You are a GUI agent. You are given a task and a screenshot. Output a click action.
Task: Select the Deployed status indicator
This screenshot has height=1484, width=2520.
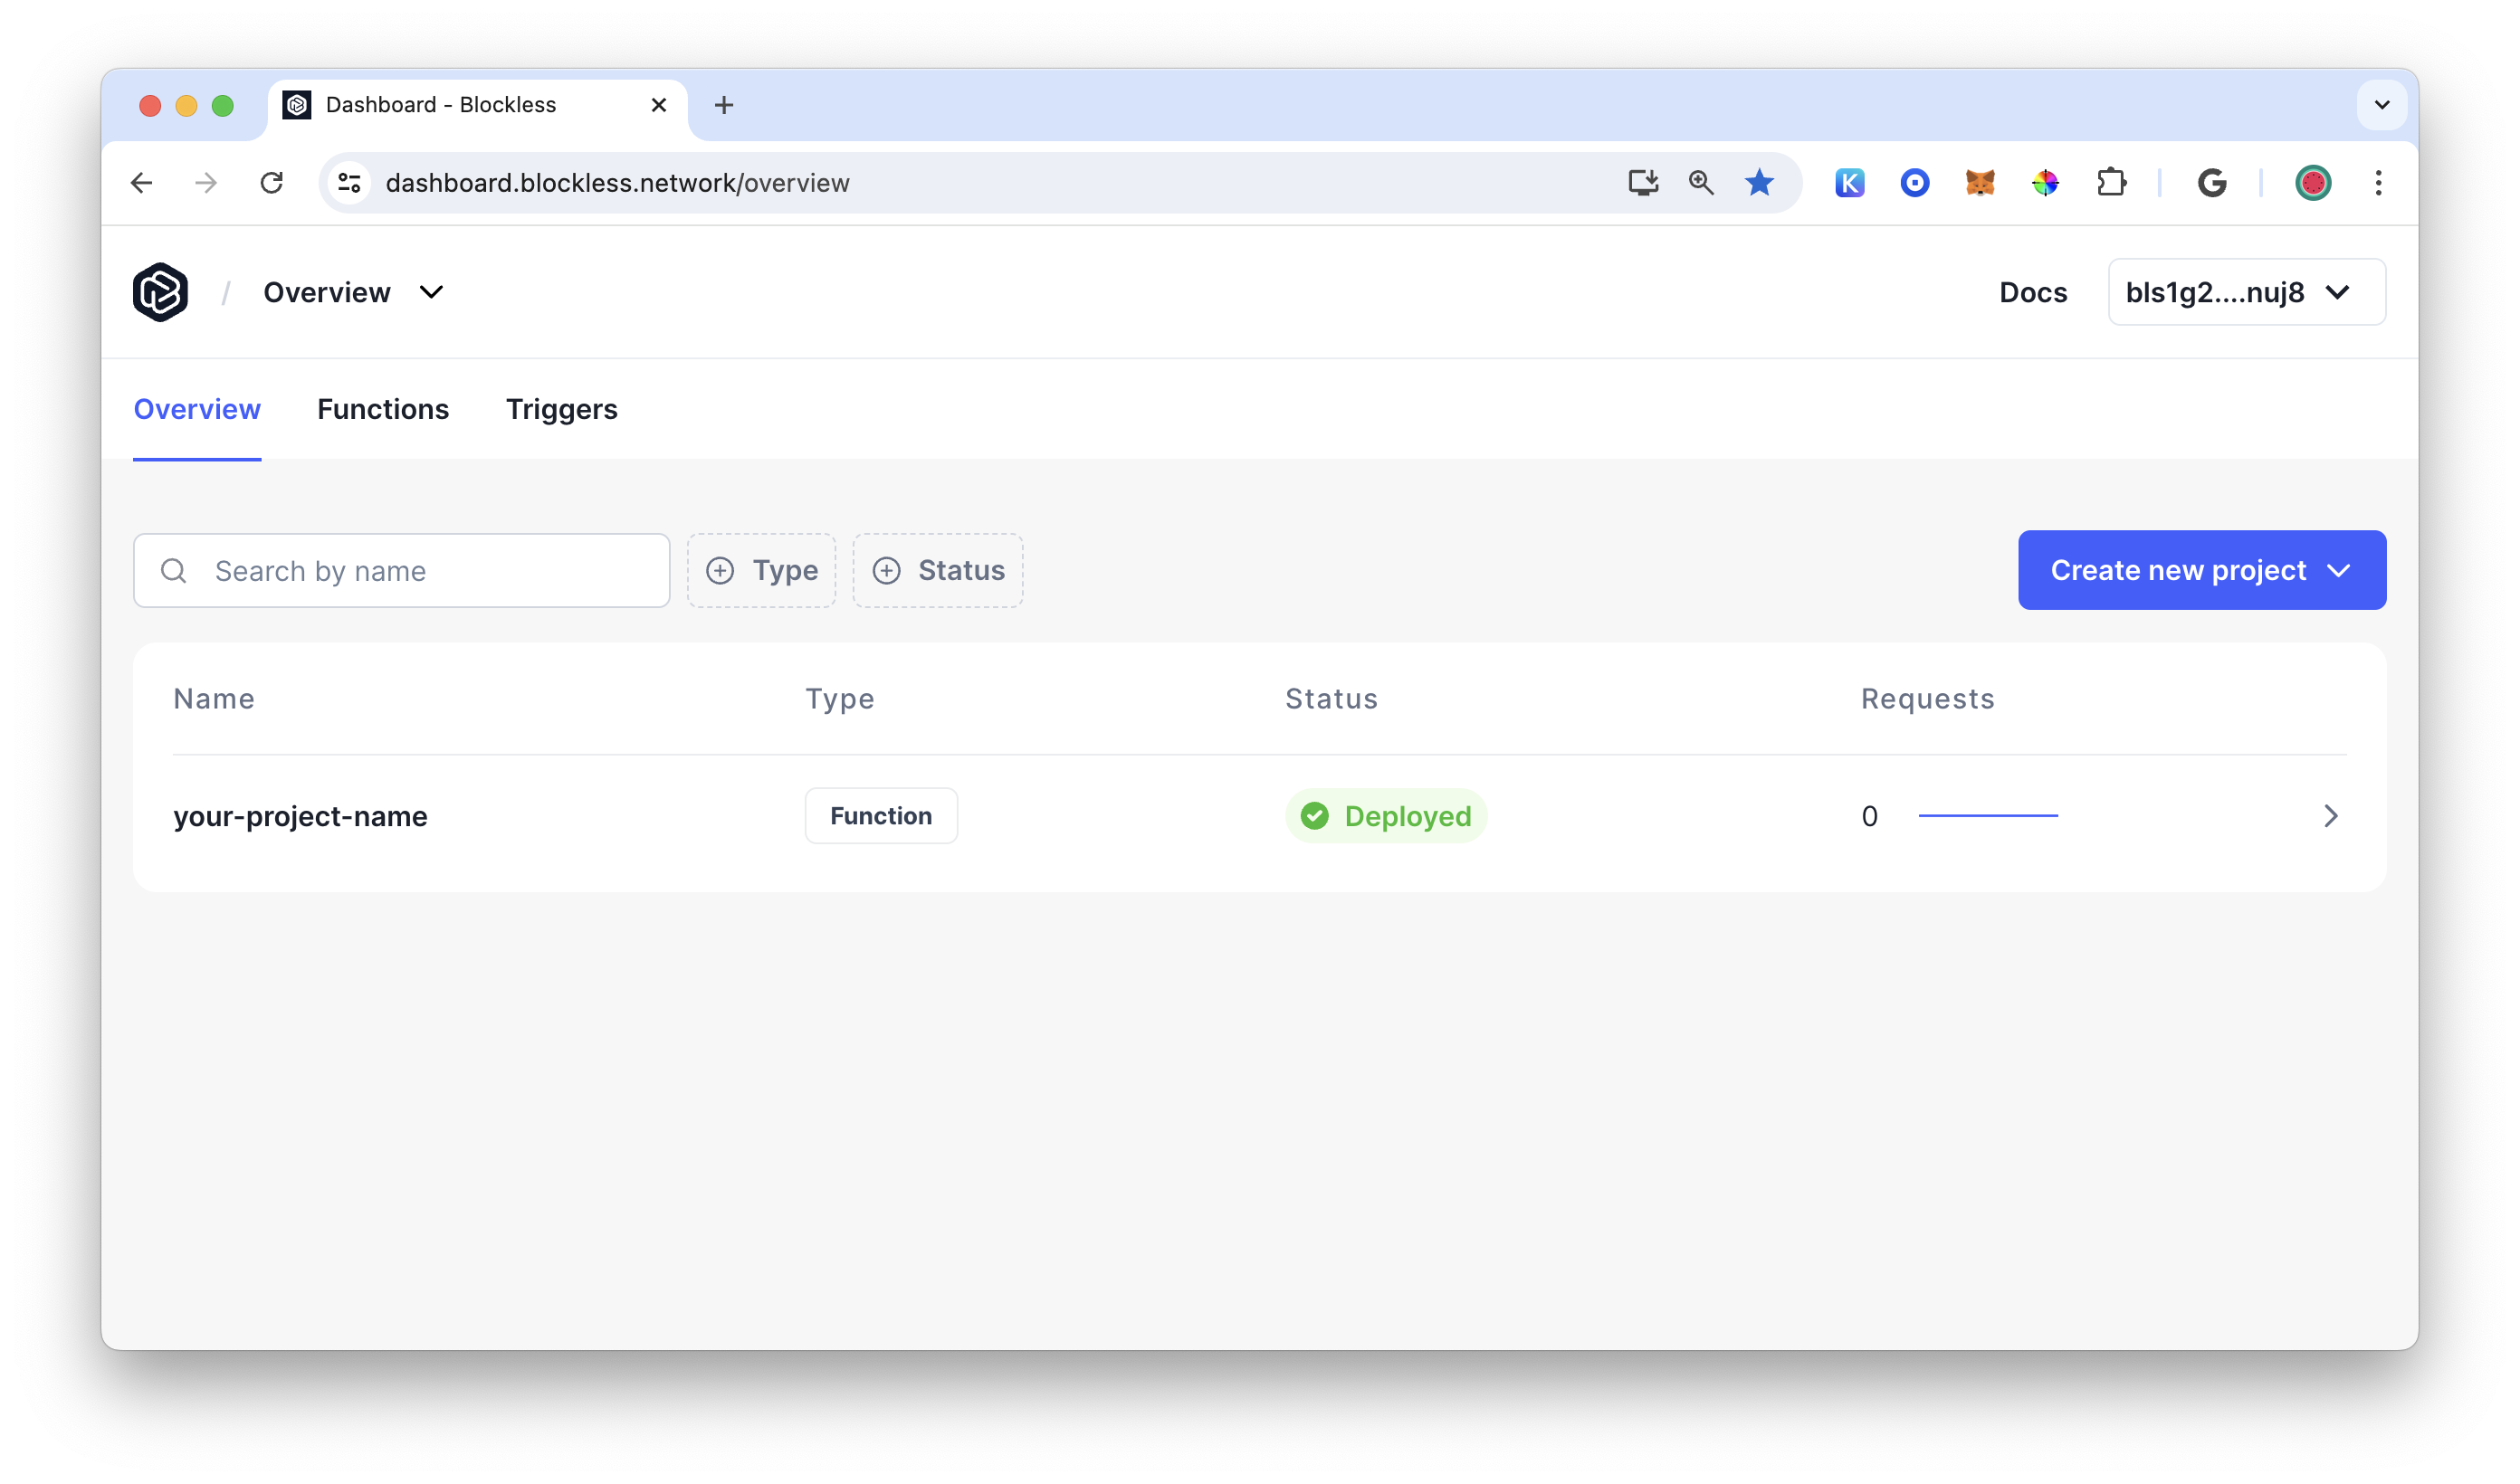click(1386, 814)
